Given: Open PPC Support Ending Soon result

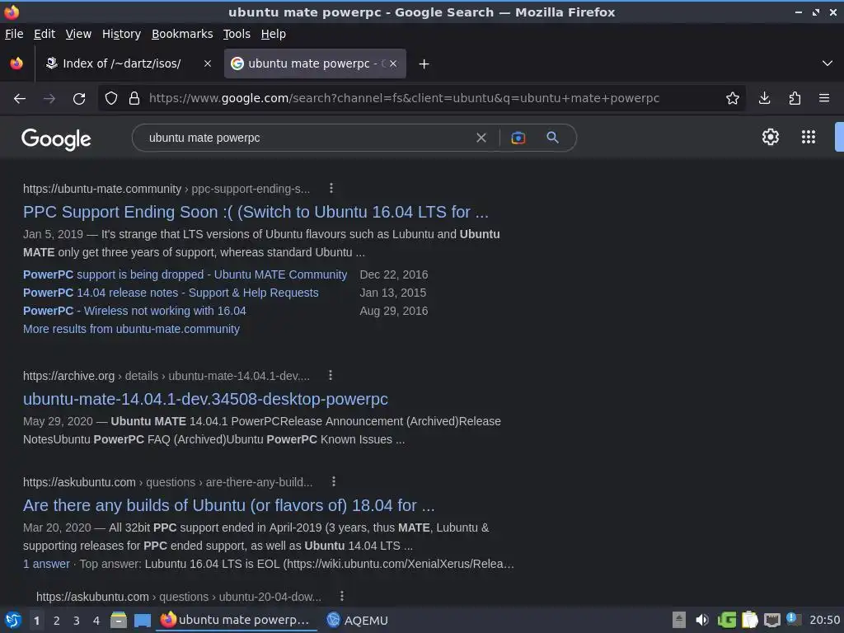Looking at the screenshot, I should pos(256,212).
